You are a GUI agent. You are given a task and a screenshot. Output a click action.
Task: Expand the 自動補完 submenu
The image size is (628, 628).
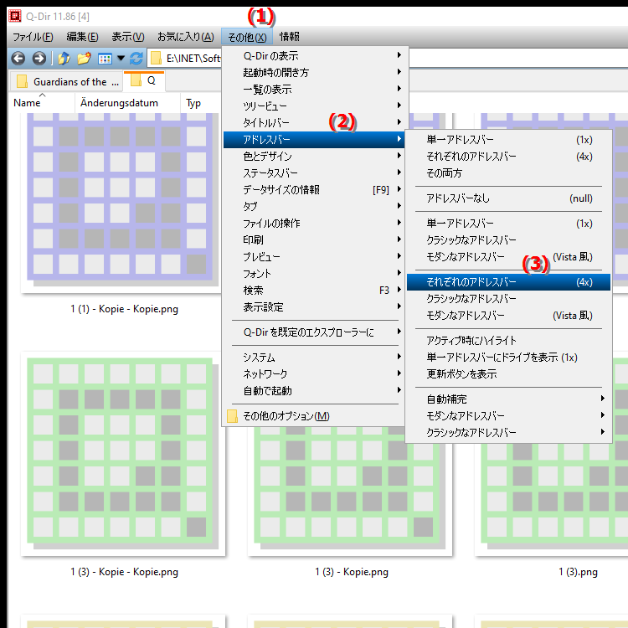pyautogui.click(x=508, y=399)
